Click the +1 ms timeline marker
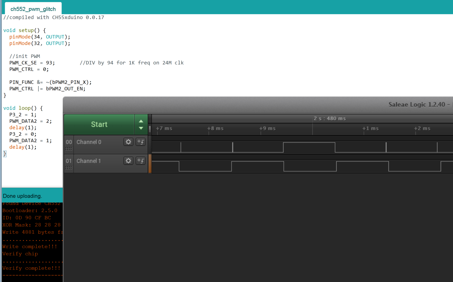 [370, 128]
